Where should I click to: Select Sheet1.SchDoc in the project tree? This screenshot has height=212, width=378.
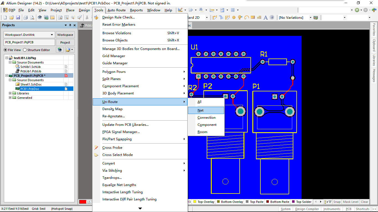click(31, 84)
